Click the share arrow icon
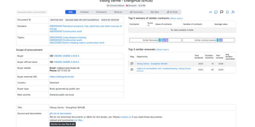Image resolution: width=255 pixels, height=127 pixels. pyautogui.click(x=210, y=12)
